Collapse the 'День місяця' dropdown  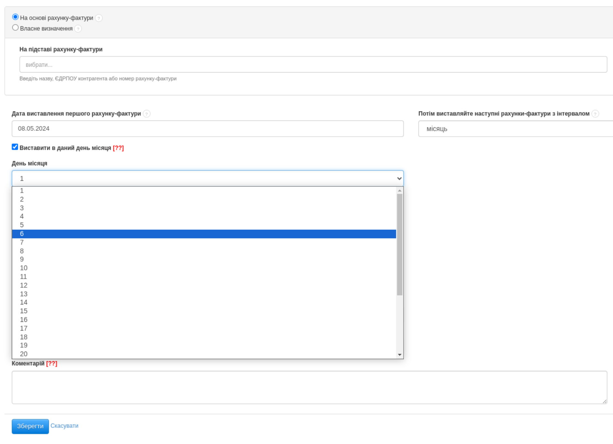(207, 179)
